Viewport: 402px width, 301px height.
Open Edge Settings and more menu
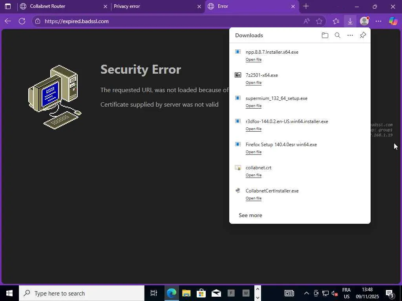click(x=378, y=21)
